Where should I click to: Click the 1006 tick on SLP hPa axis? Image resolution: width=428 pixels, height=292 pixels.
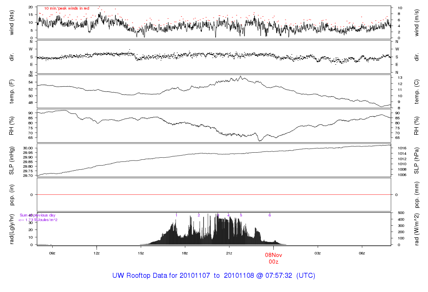point(402,175)
